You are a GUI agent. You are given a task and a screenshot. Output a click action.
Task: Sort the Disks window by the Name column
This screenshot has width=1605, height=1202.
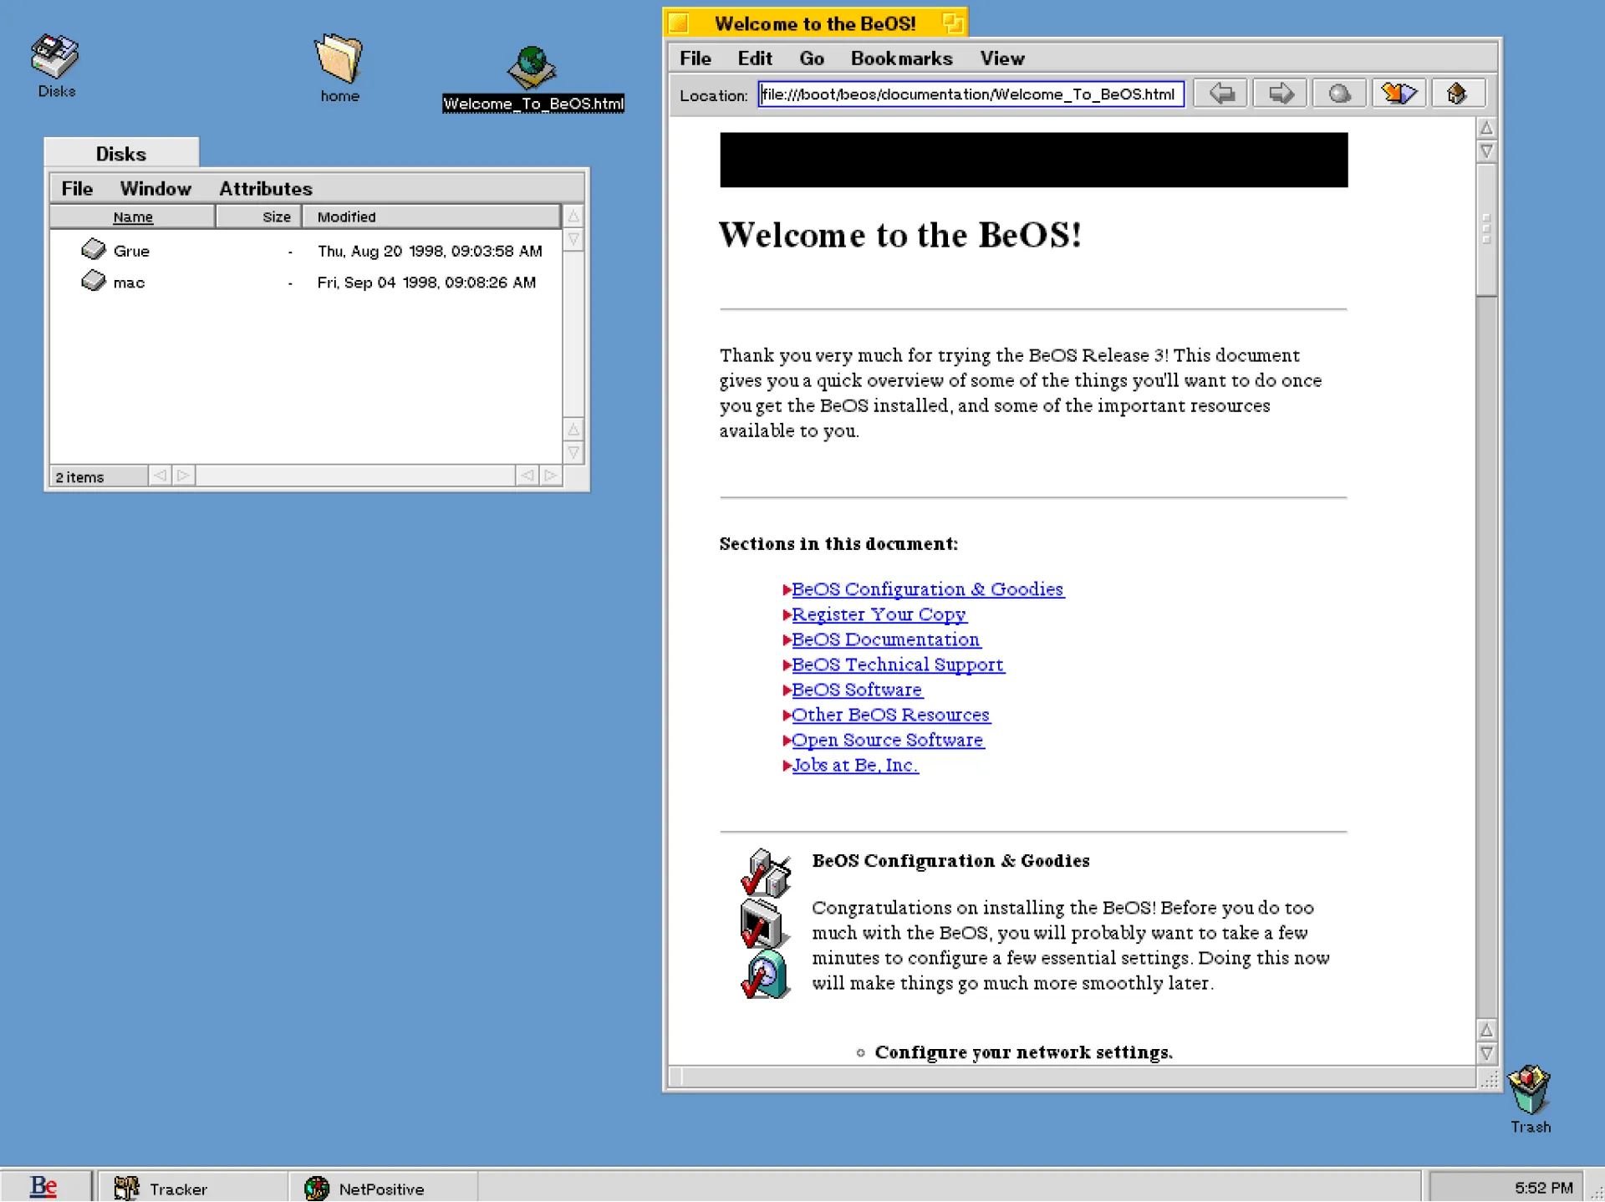click(x=132, y=216)
